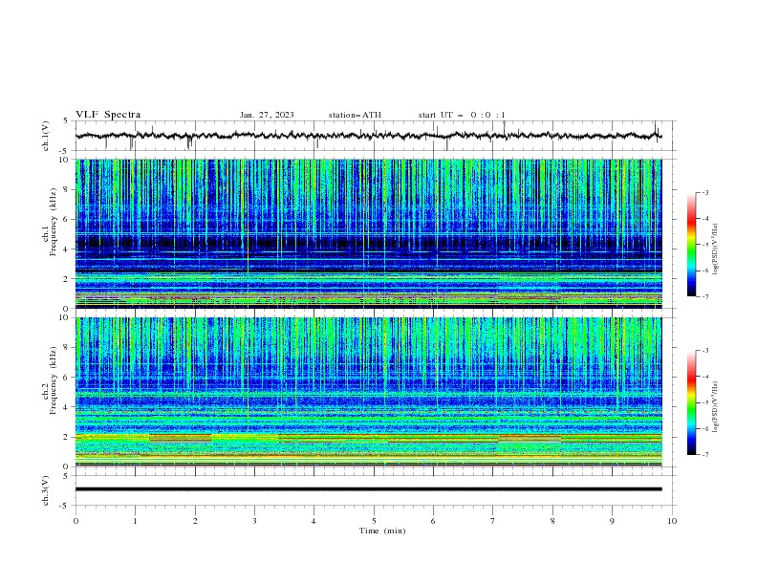The image size is (757, 585).
Task: Click the ch.2 spectrogram color scale bar
Action: 691,402
